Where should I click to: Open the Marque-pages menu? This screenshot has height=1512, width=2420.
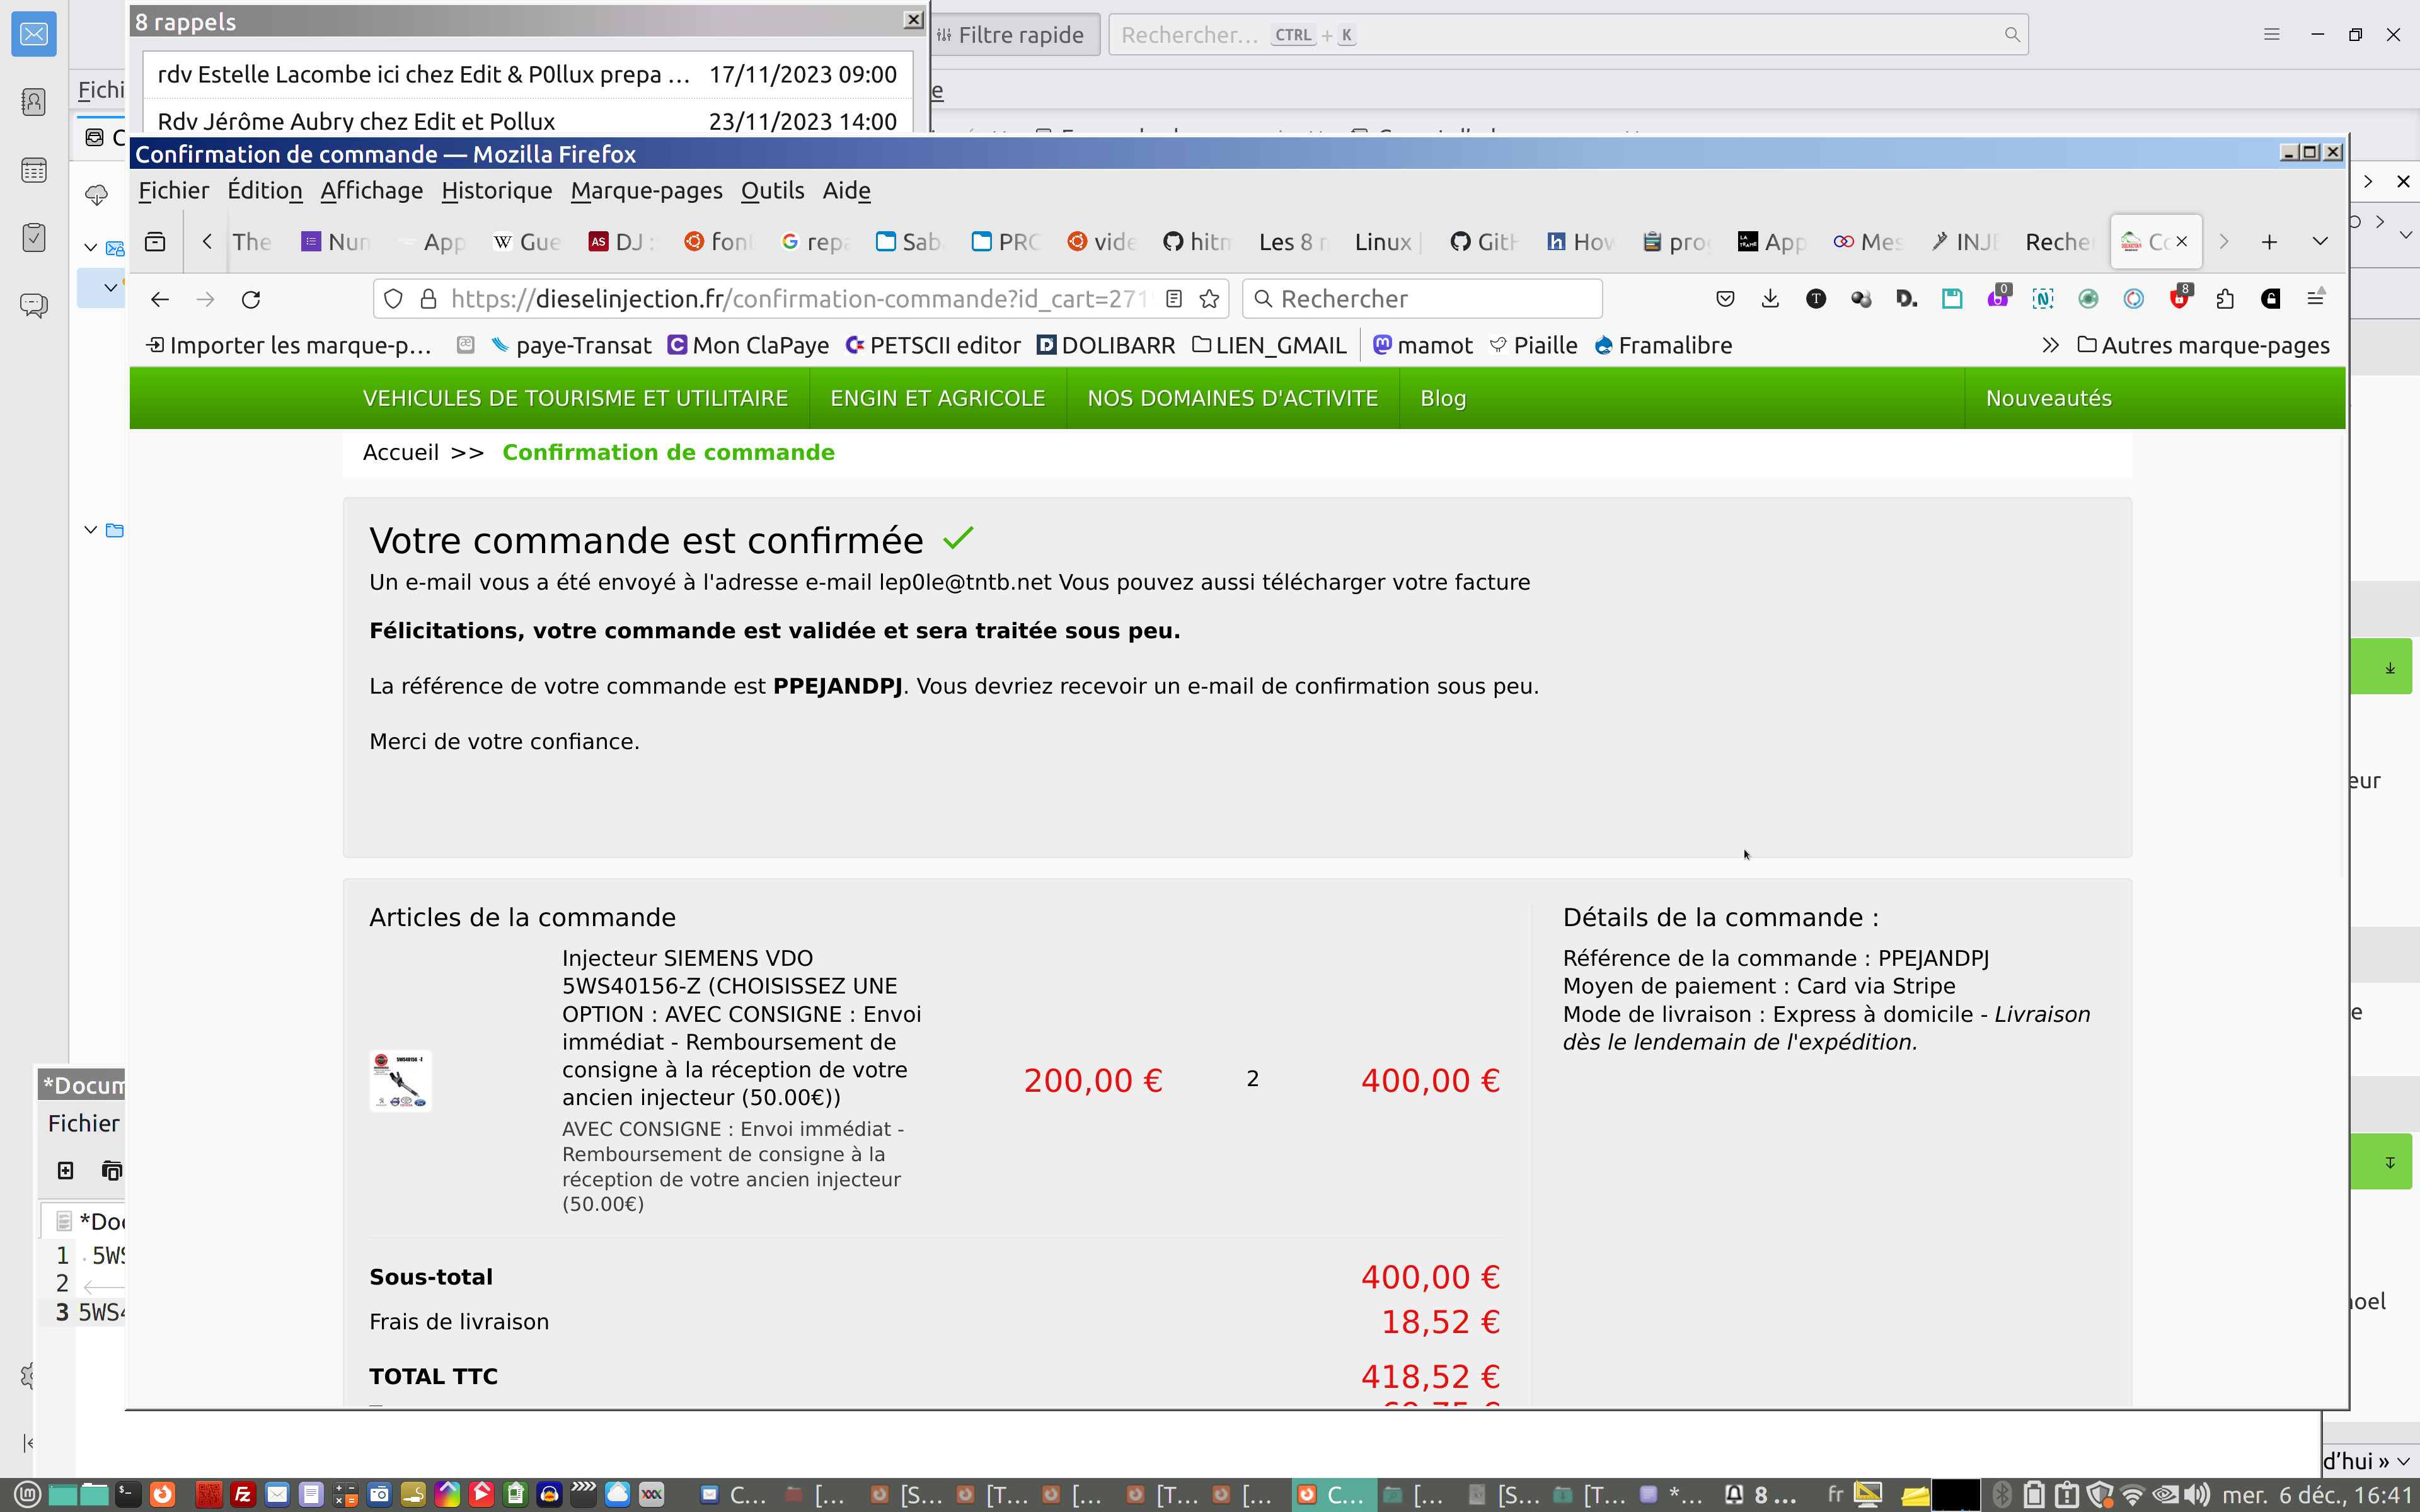[646, 190]
